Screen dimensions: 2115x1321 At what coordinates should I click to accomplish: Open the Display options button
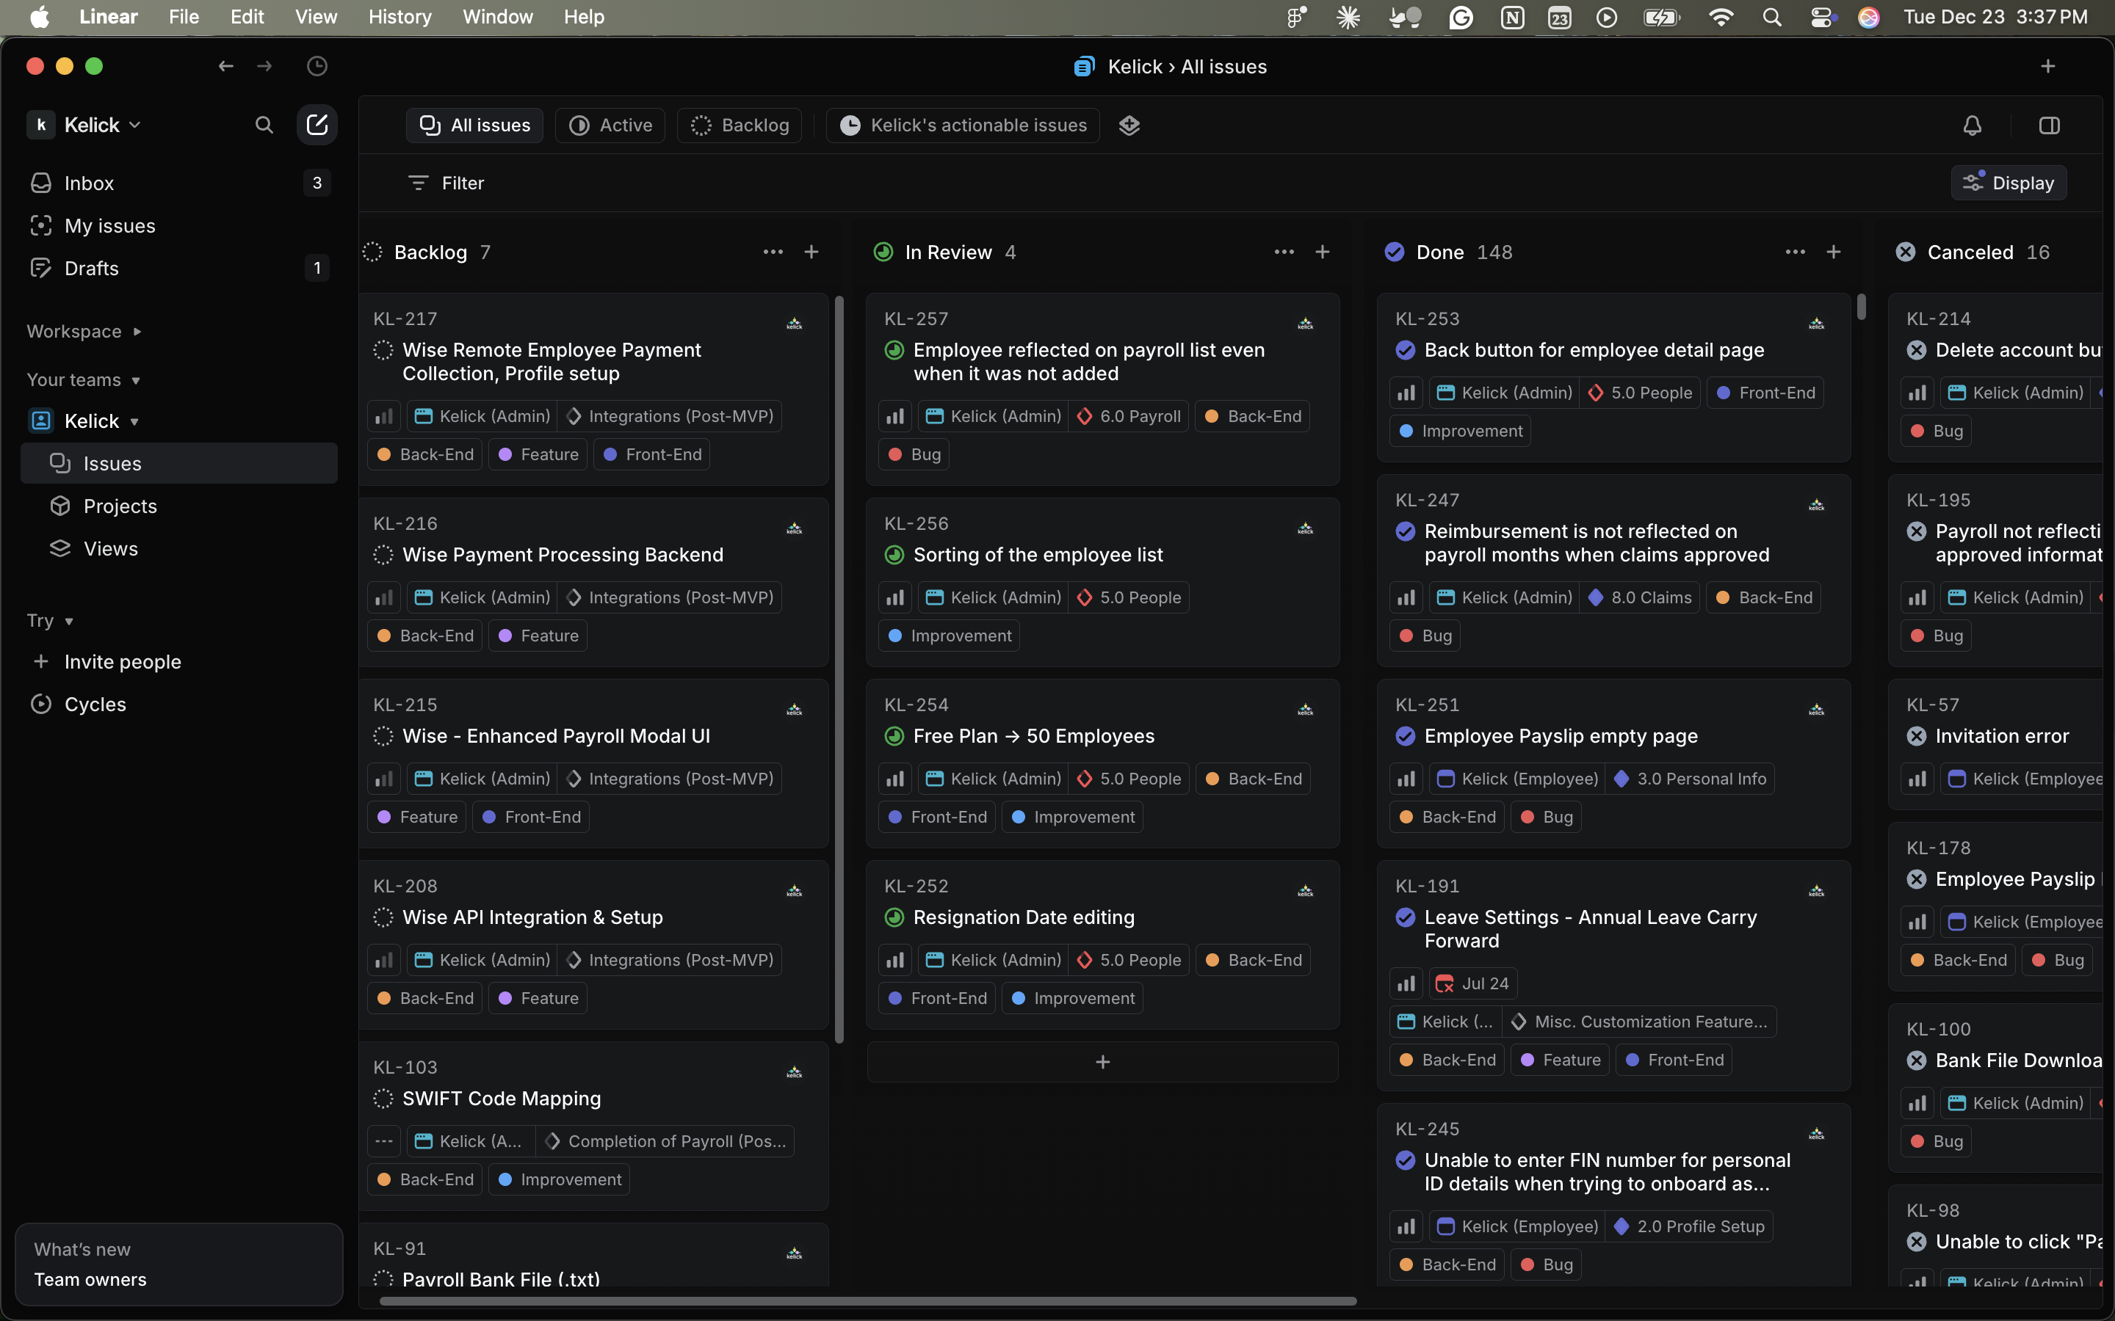click(2009, 183)
